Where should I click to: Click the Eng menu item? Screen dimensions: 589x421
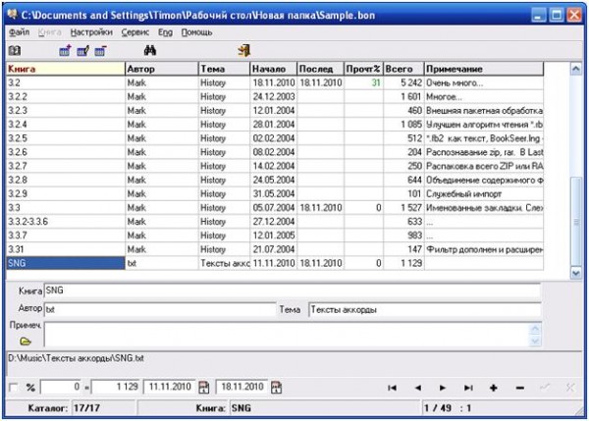click(165, 32)
